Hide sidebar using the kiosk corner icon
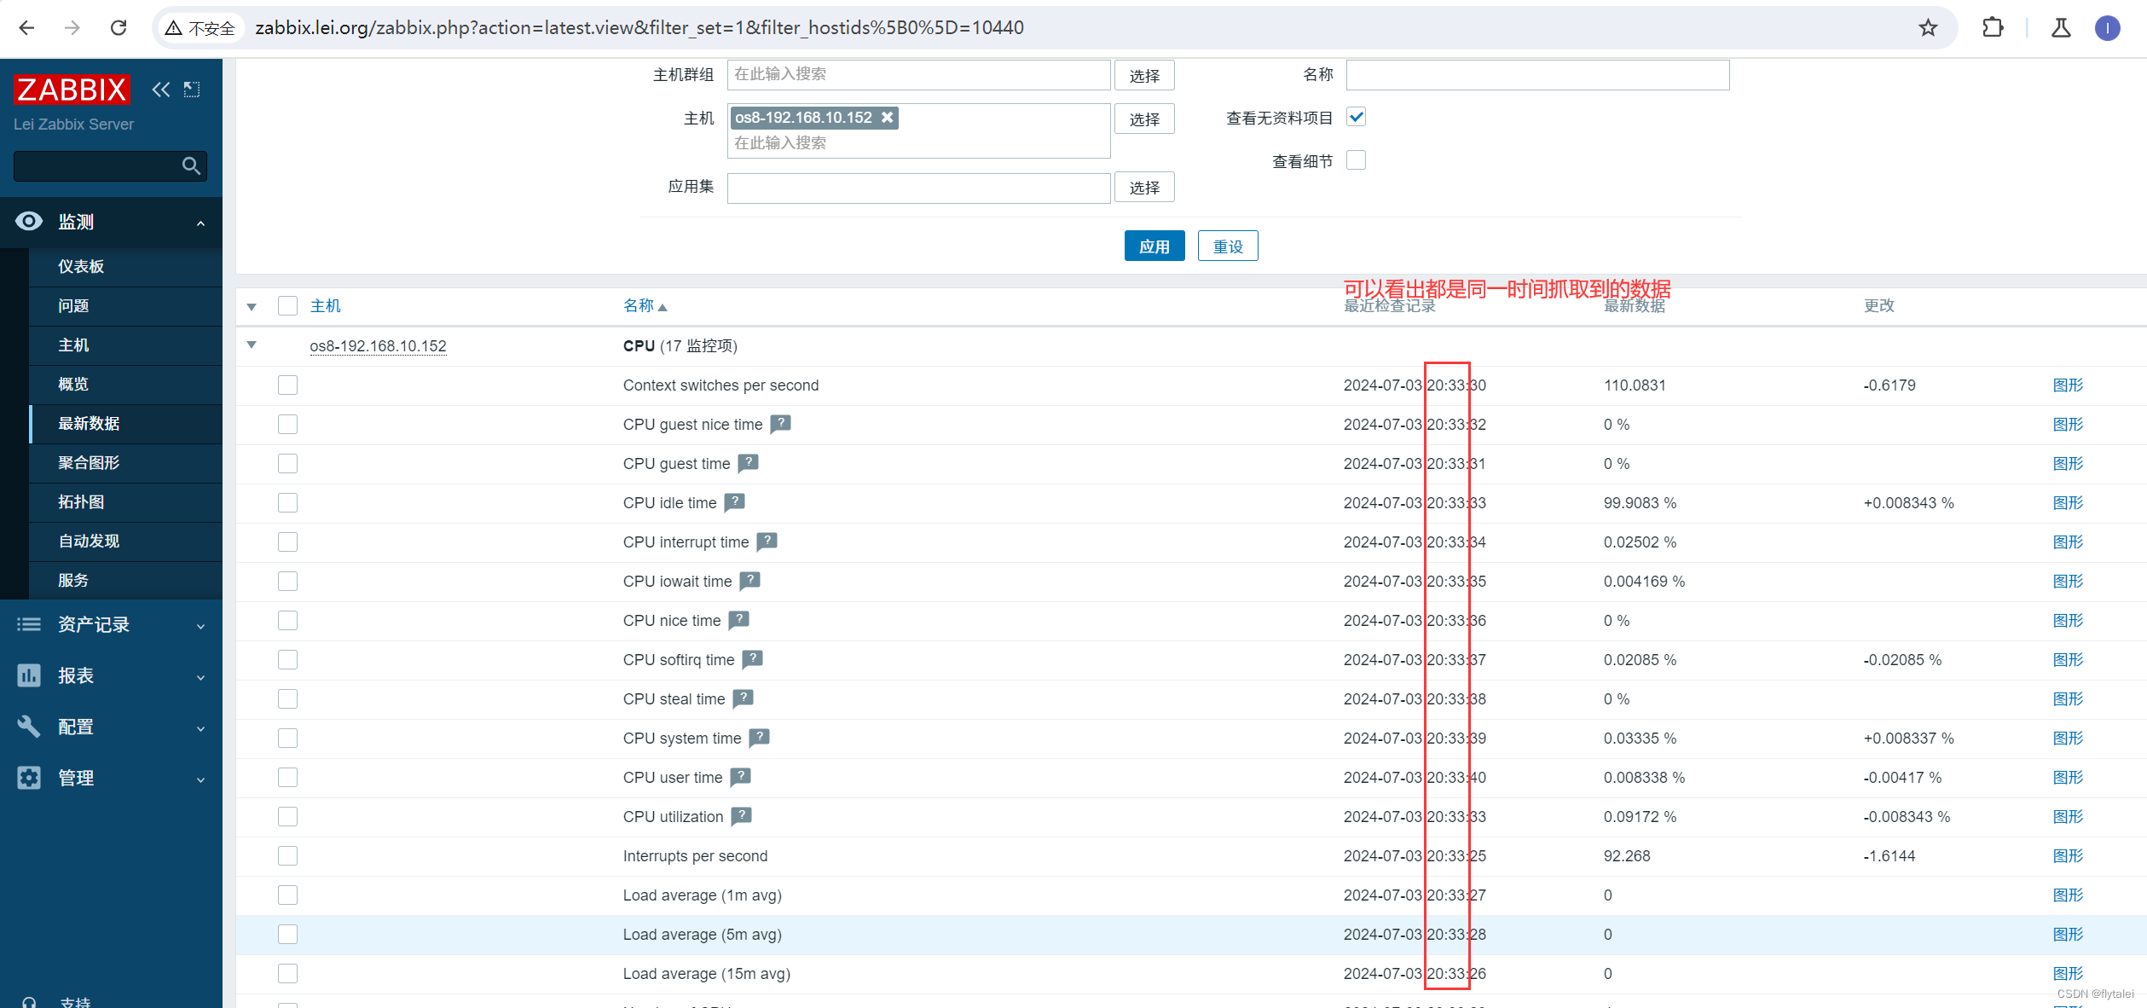2147x1008 pixels. click(192, 90)
